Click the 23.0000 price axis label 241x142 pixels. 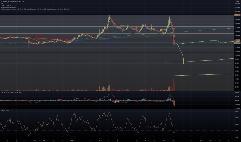tap(237, 3)
